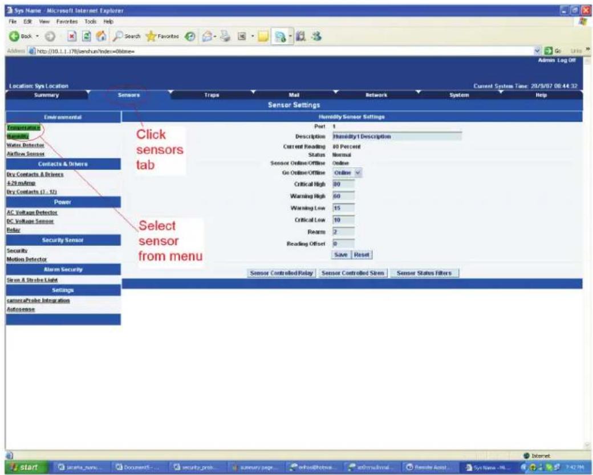Open the 4-20 mAmp link

tap(21, 183)
